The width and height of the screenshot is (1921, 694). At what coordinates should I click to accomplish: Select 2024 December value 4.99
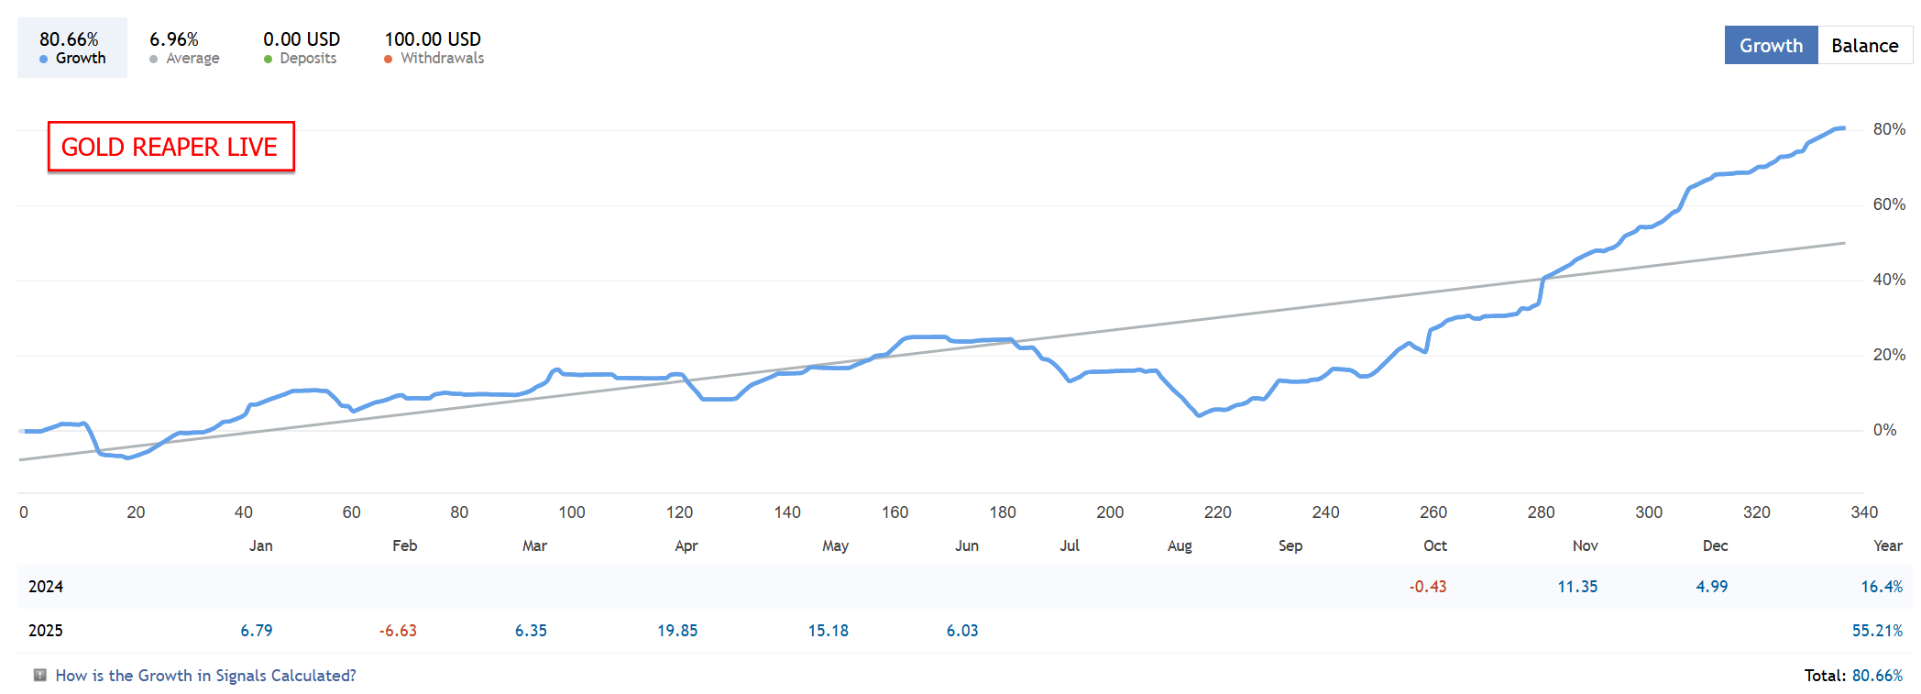[1712, 587]
